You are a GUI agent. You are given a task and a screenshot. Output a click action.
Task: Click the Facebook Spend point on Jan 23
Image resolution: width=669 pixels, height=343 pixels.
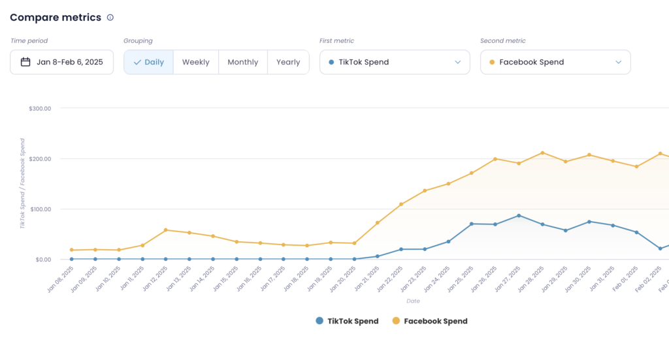click(425, 190)
